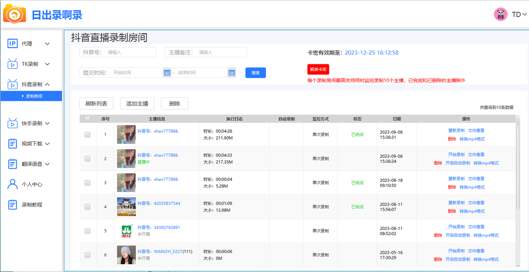This screenshot has width=529, height=272.
Task: Click the host thumbnail in row 1
Action: (x=126, y=134)
